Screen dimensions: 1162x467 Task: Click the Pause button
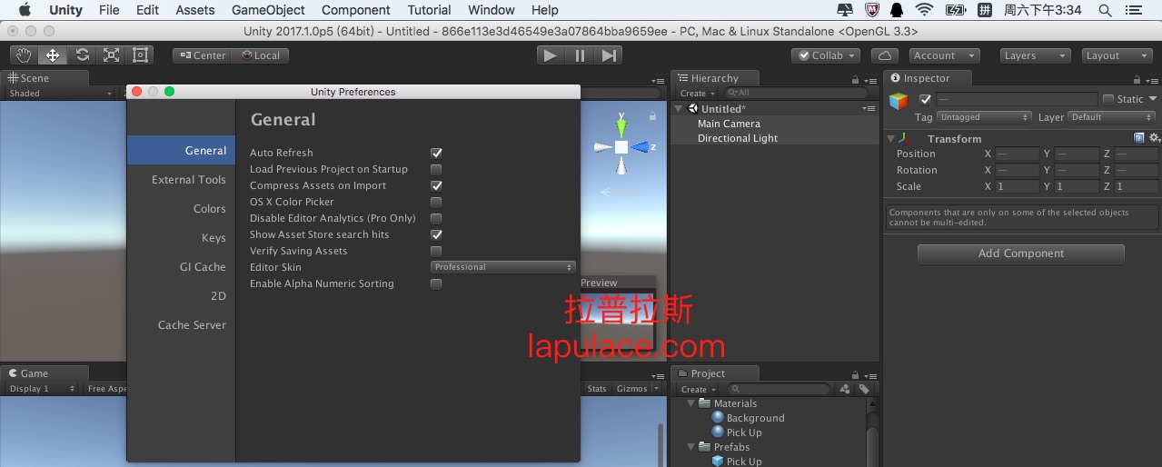tap(580, 55)
